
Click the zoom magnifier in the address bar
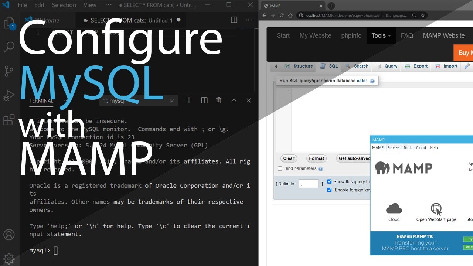point(414,16)
